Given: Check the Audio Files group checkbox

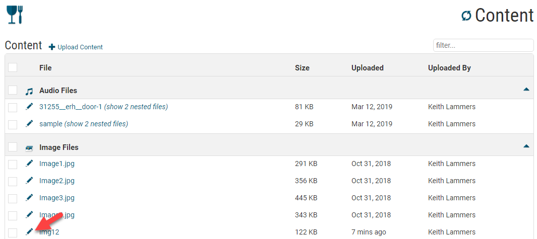Looking at the screenshot, I should [x=13, y=91].
